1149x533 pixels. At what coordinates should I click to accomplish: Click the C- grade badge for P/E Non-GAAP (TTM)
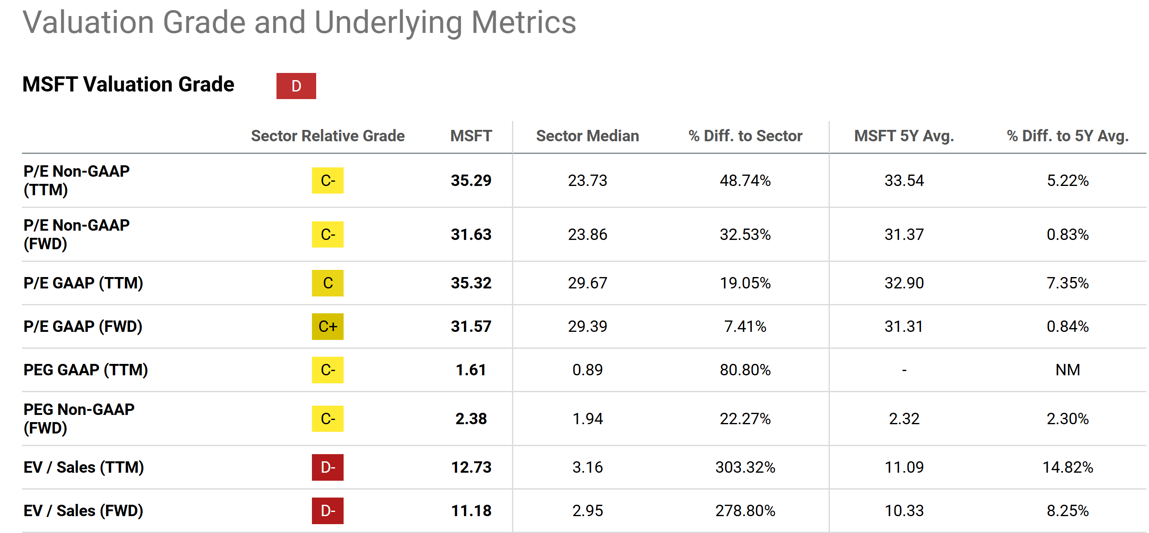(328, 180)
